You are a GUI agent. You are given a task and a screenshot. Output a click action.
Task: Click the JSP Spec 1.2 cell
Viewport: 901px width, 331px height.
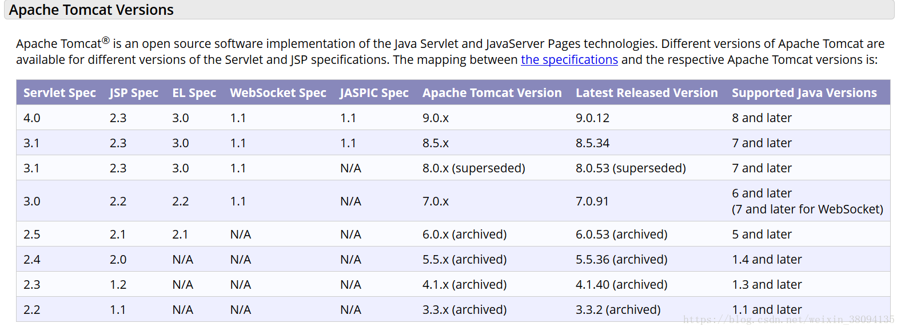pos(118,285)
